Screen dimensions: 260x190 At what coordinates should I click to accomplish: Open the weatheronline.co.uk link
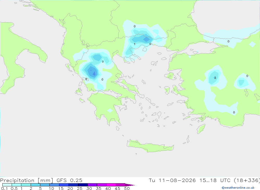pos(238,188)
